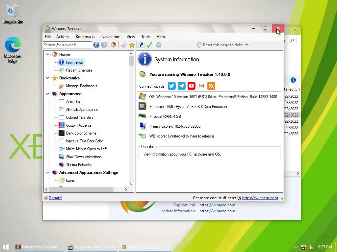Image resolution: width=337 pixels, height=252 pixels.
Task: Click Reset this page to defaults
Action: click(x=222, y=45)
